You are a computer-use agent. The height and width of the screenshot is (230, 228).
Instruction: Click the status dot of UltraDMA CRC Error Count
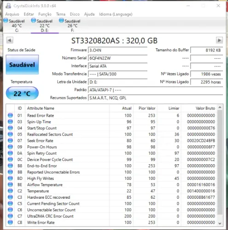(x=10, y=216)
